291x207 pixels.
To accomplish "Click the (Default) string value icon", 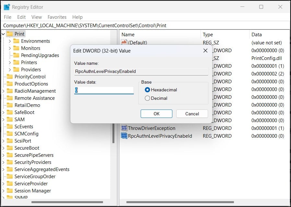I will [124, 42].
